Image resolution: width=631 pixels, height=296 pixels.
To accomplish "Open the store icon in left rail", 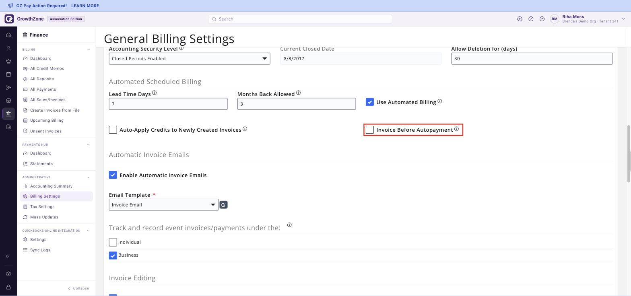I will coord(8,100).
